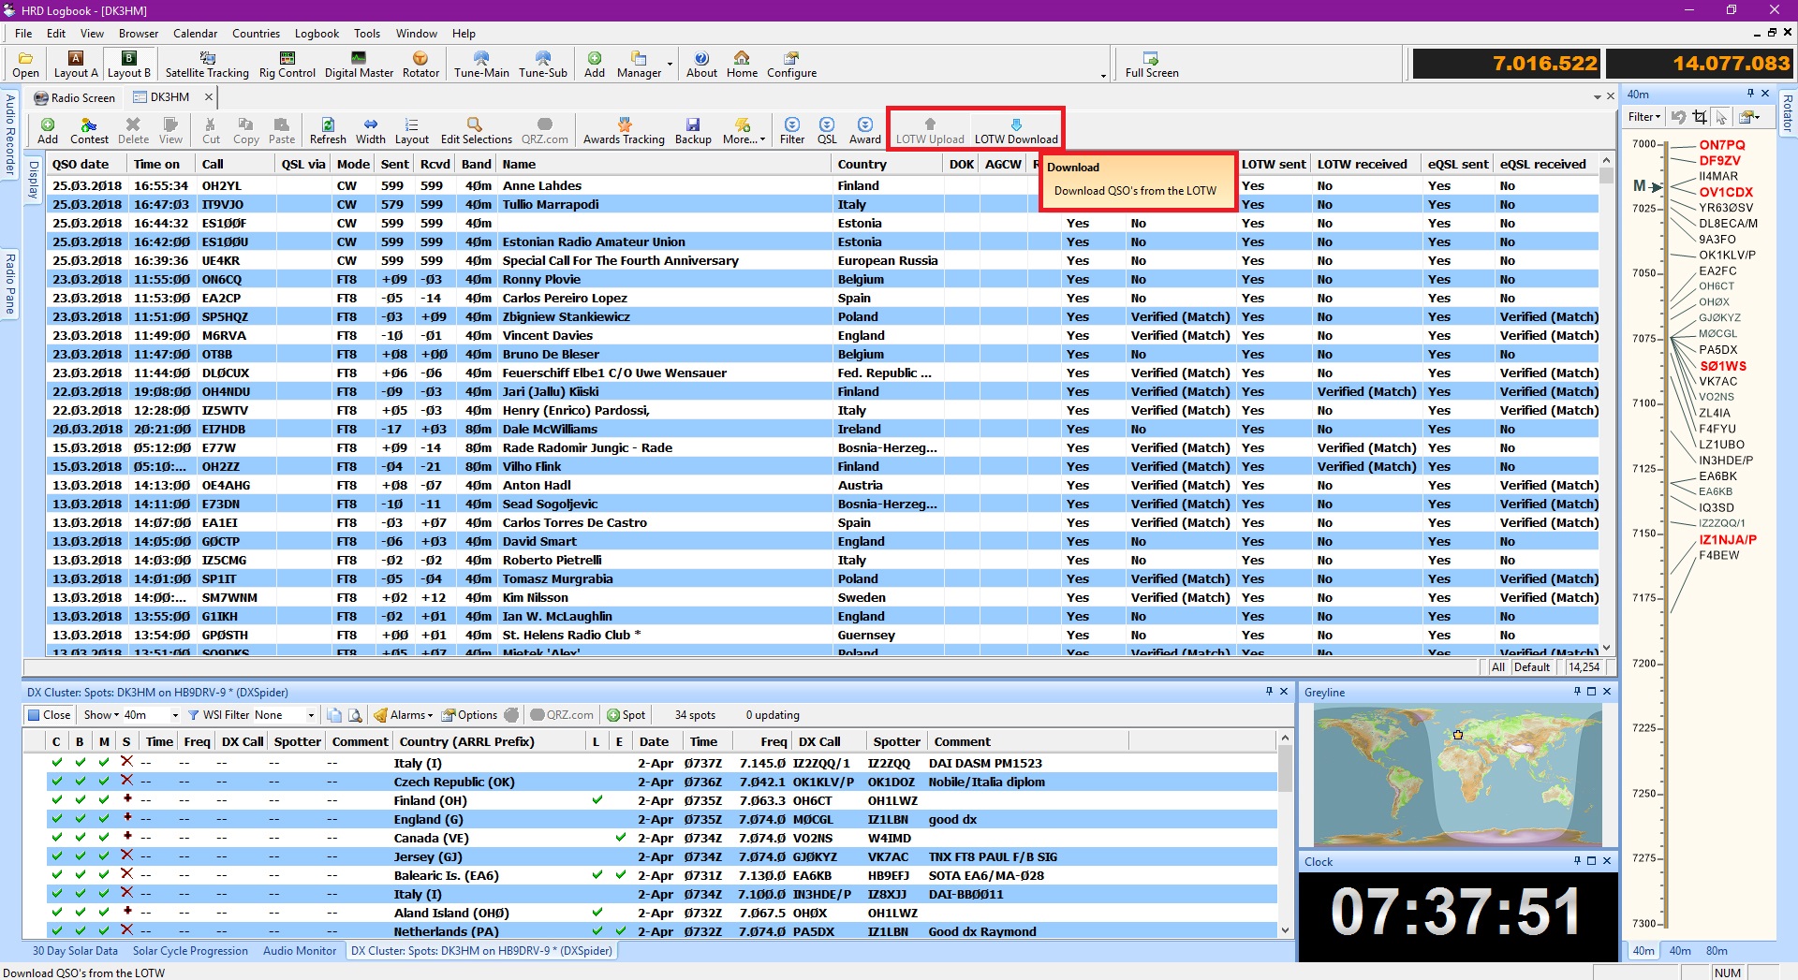Toggle pointer mode in 40m bandmap
This screenshot has width=1798, height=980.
click(1721, 117)
